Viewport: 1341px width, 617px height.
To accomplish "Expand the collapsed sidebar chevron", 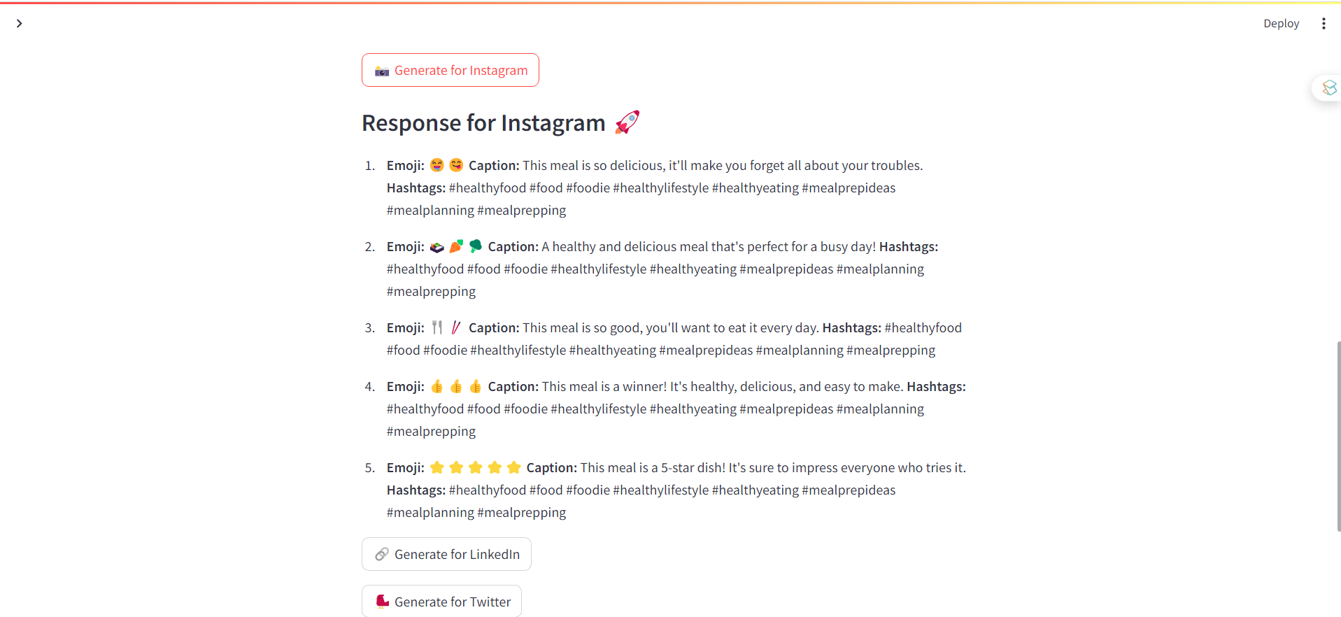I will pos(20,24).
